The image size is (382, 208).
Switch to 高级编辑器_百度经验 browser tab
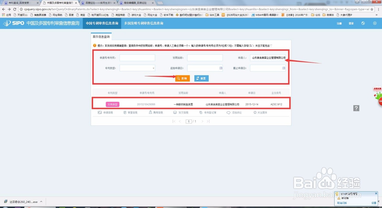[137, 3]
